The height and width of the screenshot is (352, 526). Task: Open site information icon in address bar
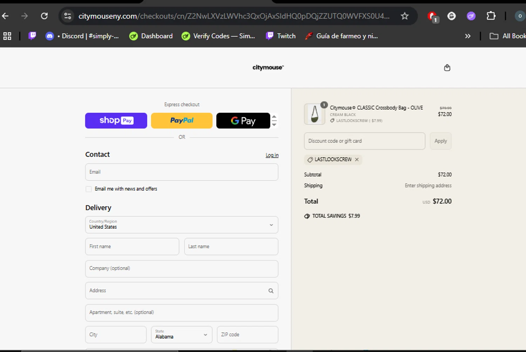67,16
